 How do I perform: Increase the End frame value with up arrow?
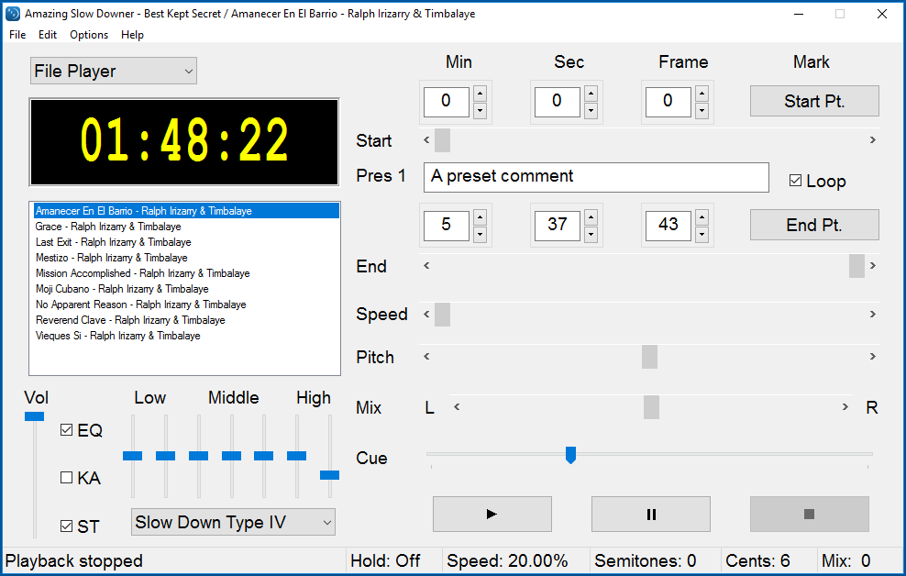702,218
